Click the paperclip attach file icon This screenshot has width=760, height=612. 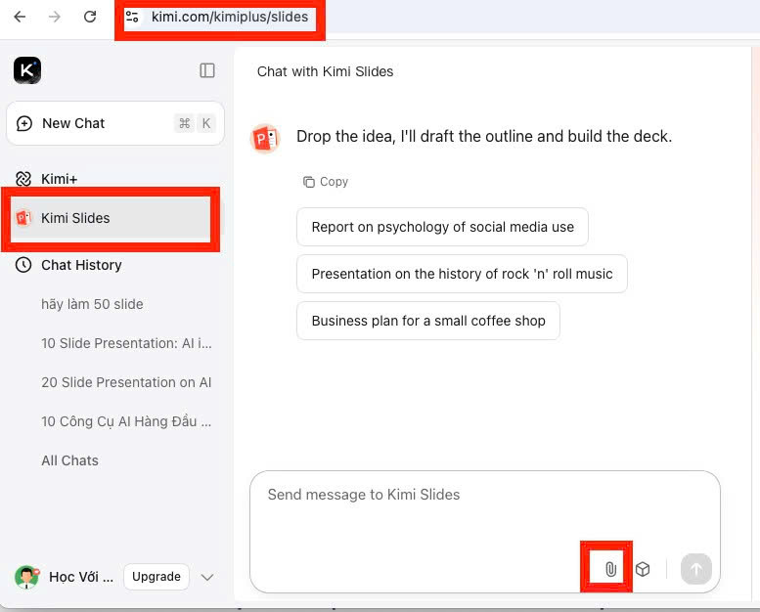point(610,569)
